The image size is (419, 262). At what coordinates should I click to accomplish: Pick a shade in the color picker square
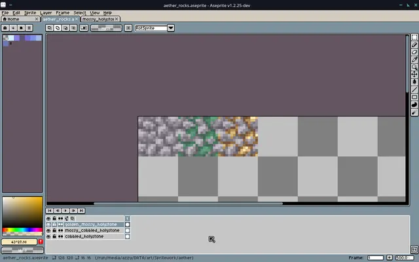tap(22, 212)
